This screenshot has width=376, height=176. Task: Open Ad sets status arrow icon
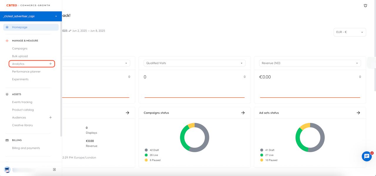click(358, 113)
